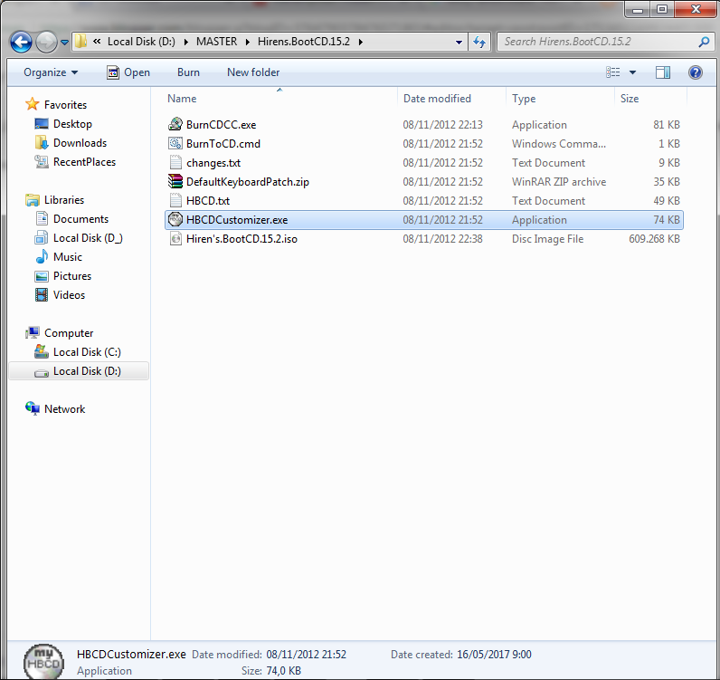
Task: Open the Pictures library
Action: click(x=72, y=276)
